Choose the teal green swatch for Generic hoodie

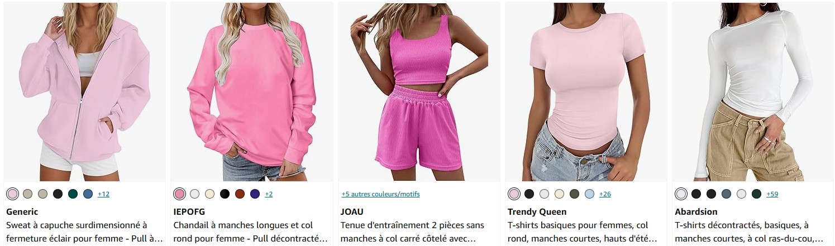tap(73, 194)
